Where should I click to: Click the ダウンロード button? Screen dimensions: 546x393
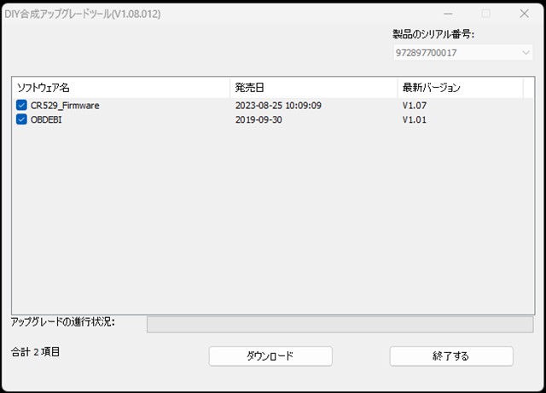(270, 356)
